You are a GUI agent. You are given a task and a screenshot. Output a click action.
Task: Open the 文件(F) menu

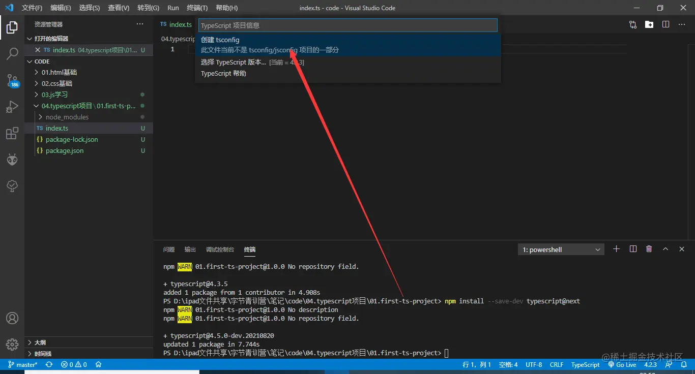pos(32,8)
